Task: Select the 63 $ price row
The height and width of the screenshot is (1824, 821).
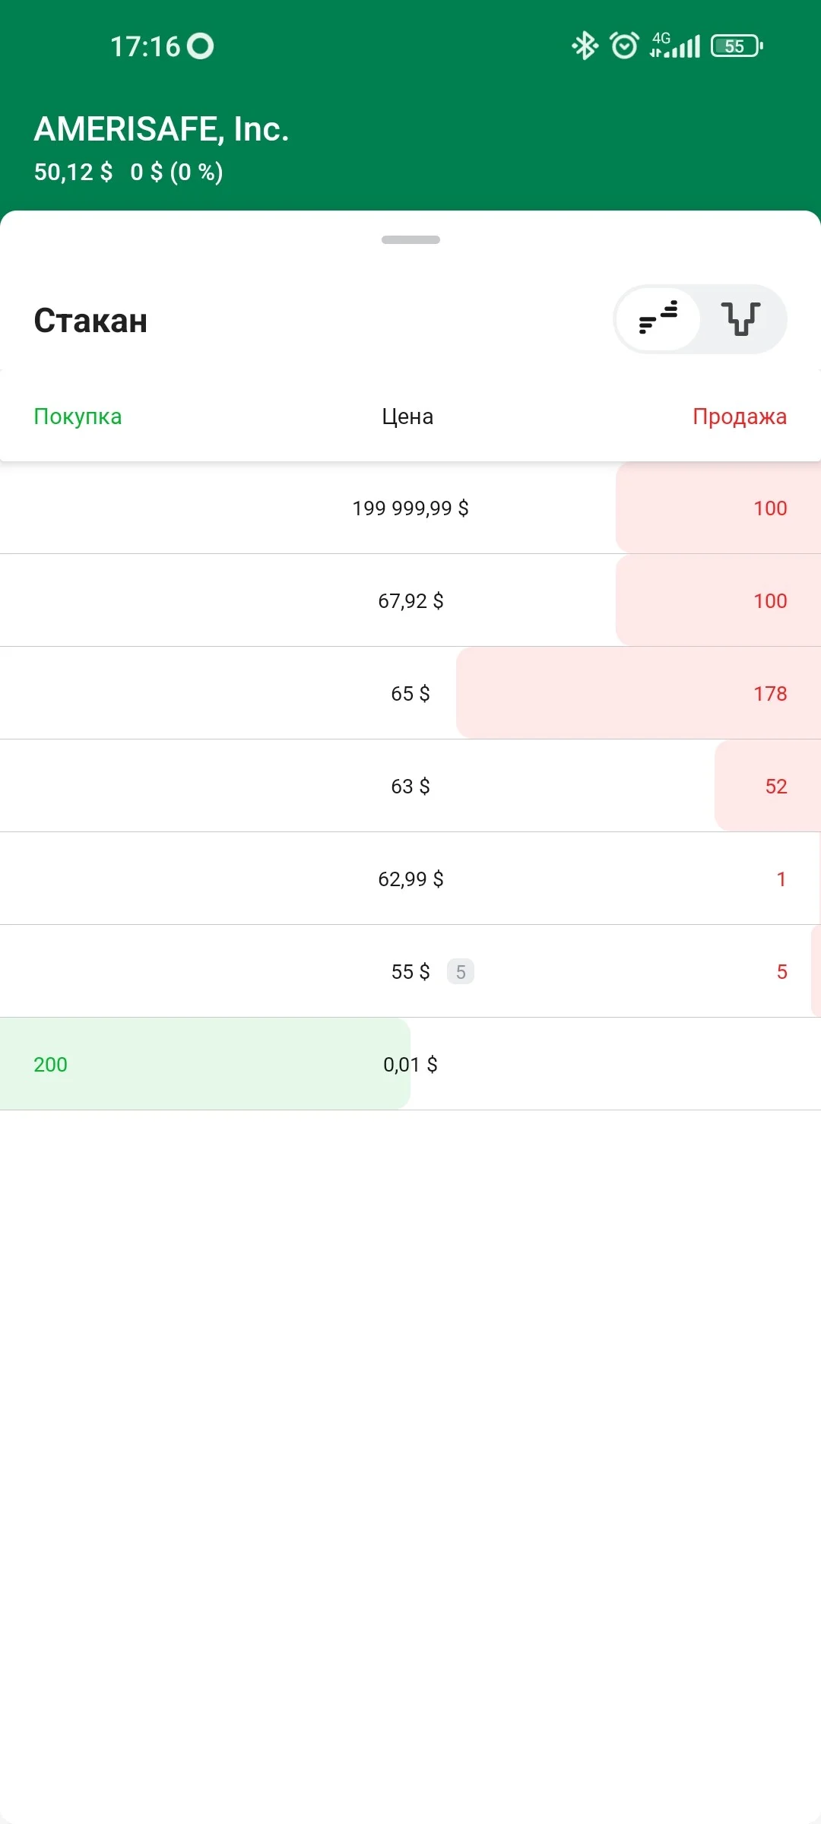Action: (x=410, y=786)
